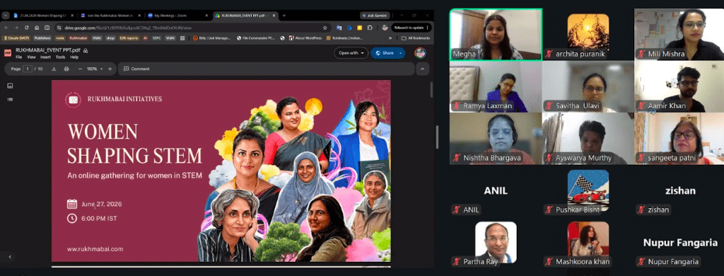Open the new tab with plus icon
Viewport: 724px width, 276px height.
pos(284,16)
